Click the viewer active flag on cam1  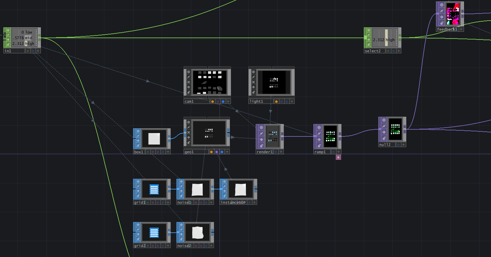[188, 72]
